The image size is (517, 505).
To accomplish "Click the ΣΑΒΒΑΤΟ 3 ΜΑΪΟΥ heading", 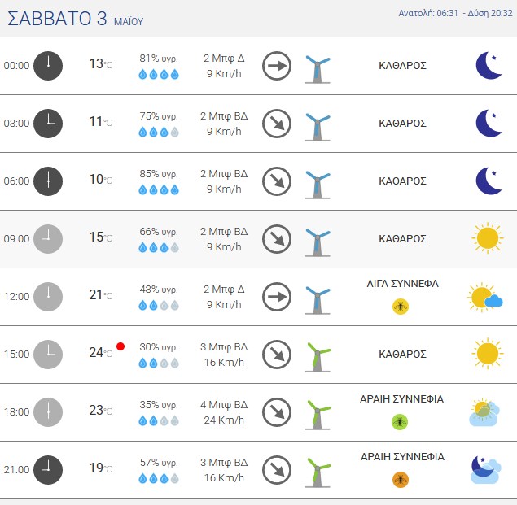I will click(x=76, y=19).
